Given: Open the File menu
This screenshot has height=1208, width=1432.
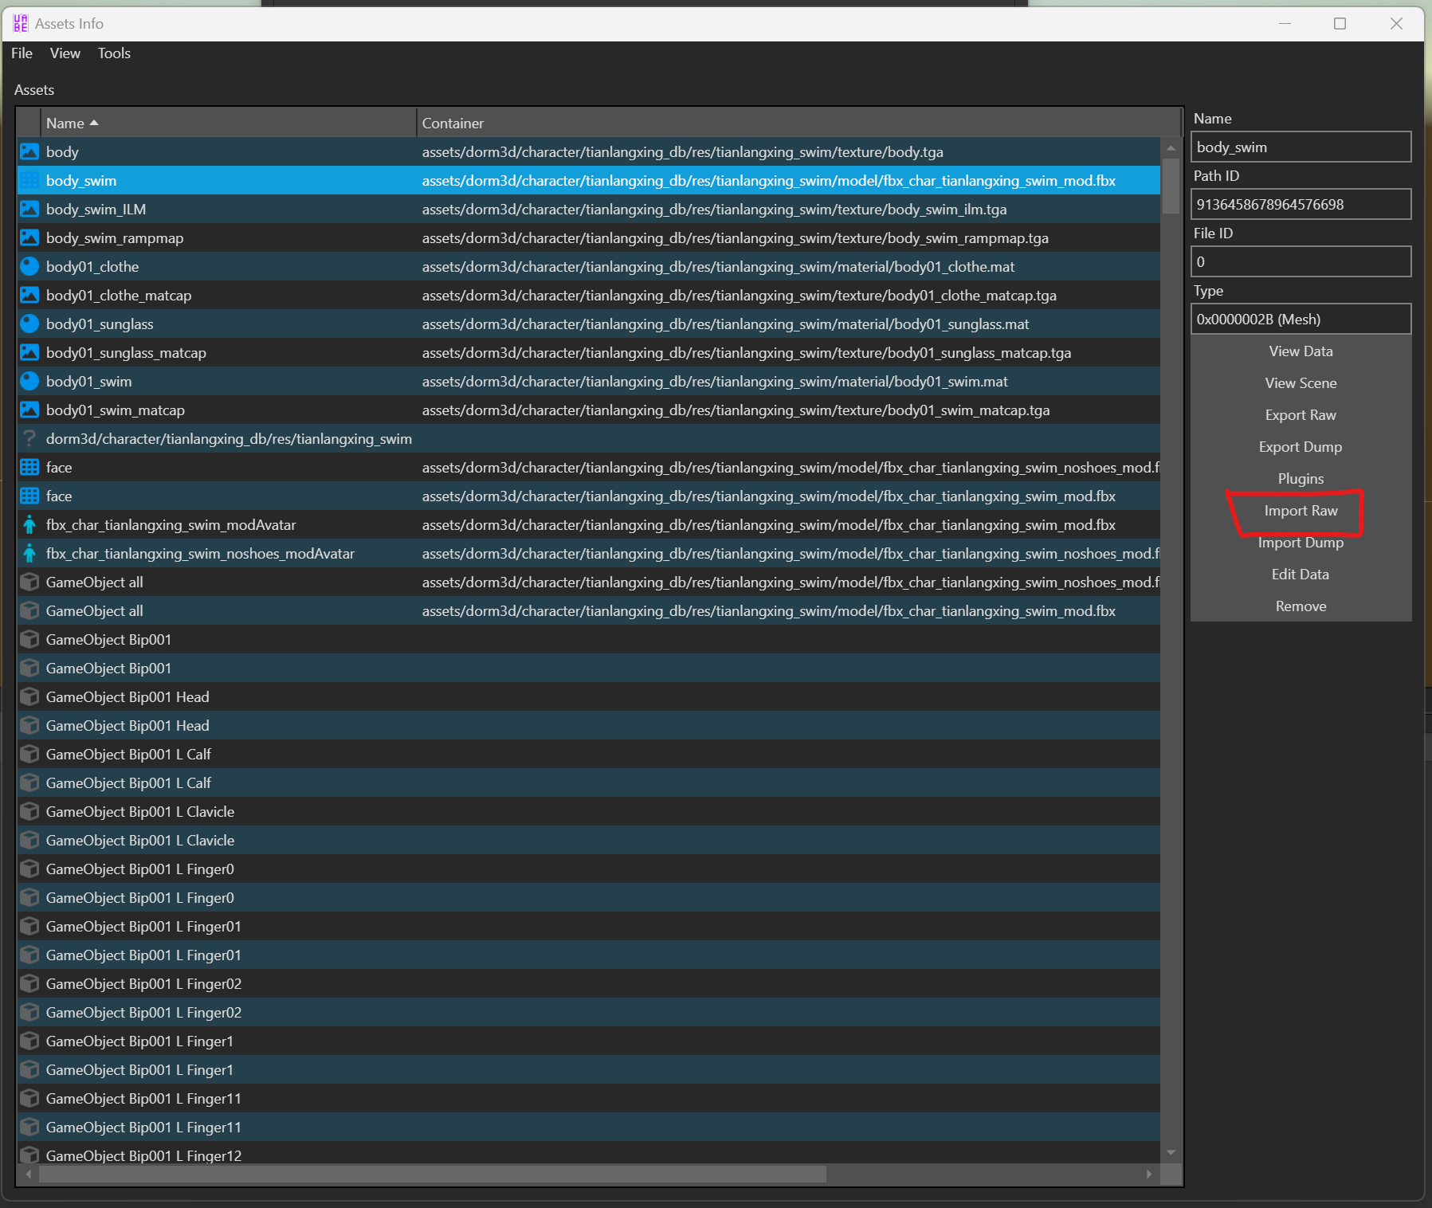Looking at the screenshot, I should [22, 53].
